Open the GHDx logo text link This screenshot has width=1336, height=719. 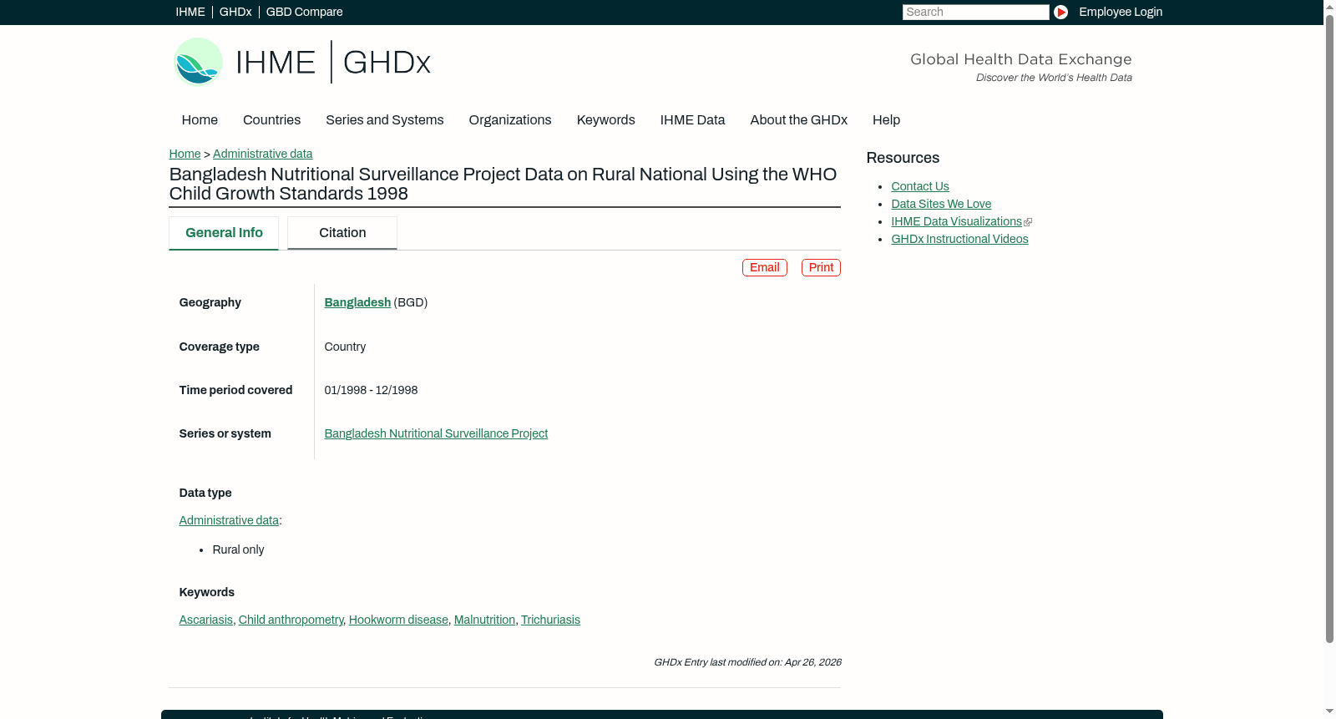pyautogui.click(x=387, y=62)
